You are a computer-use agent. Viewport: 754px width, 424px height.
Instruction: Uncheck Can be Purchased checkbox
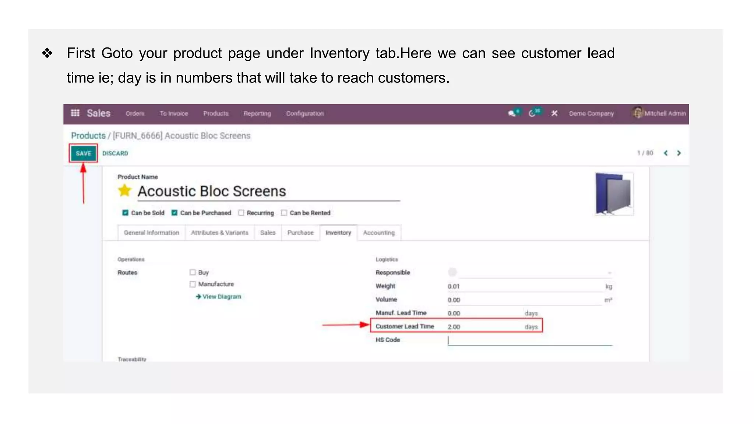point(175,213)
